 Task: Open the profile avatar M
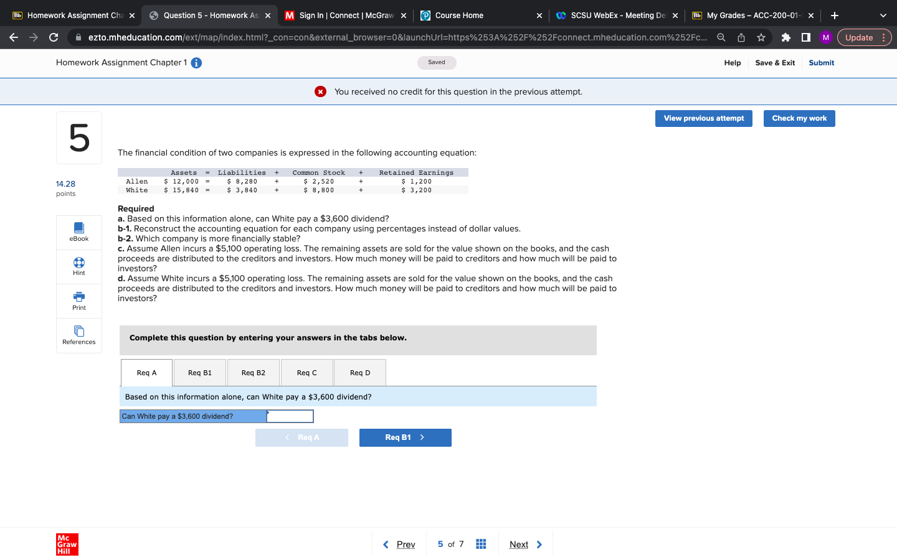(826, 37)
